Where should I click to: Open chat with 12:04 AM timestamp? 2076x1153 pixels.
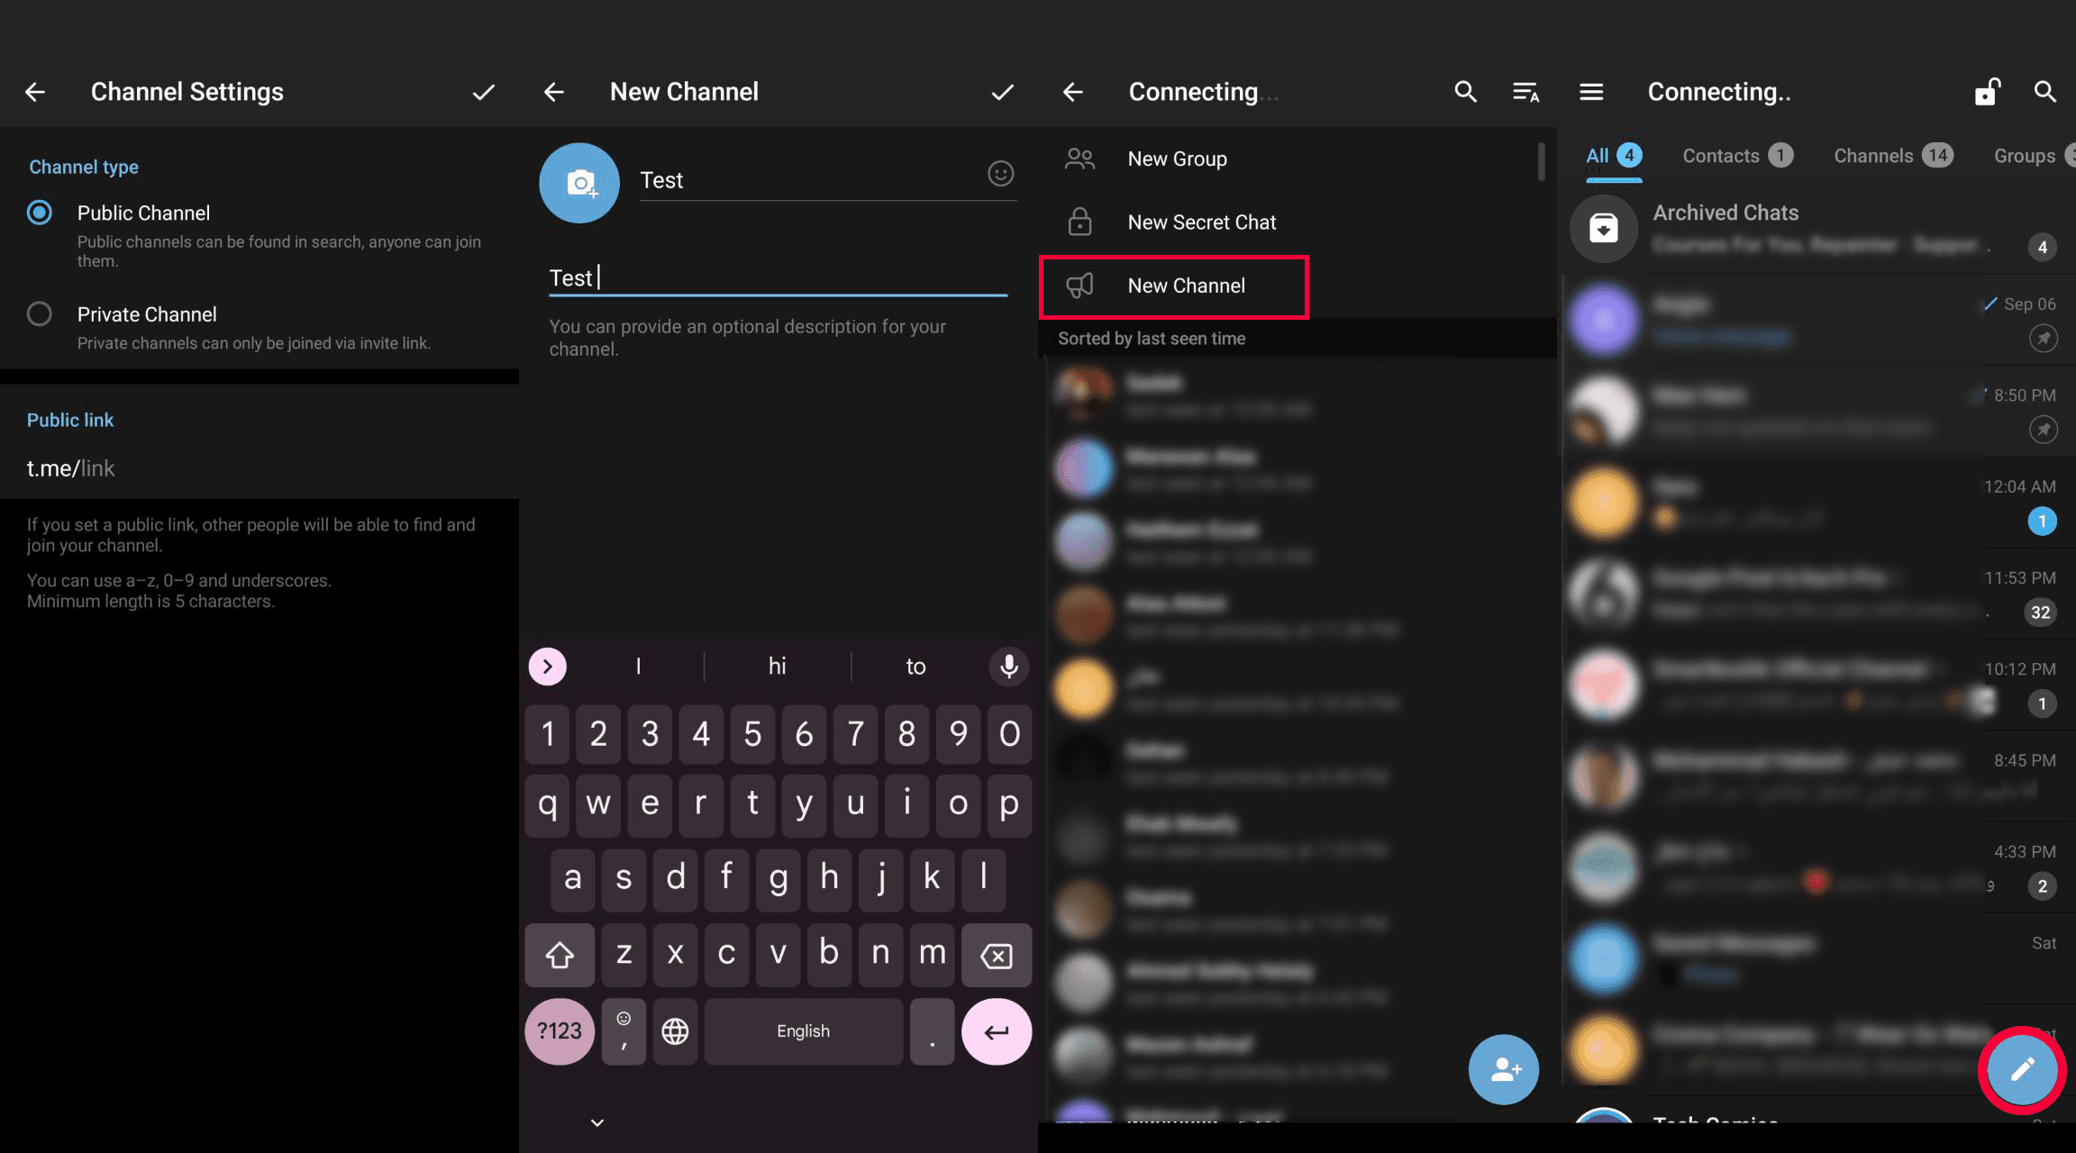pos(1816,503)
